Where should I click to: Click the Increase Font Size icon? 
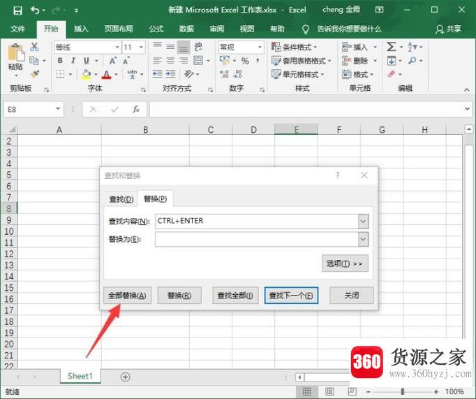[112, 61]
